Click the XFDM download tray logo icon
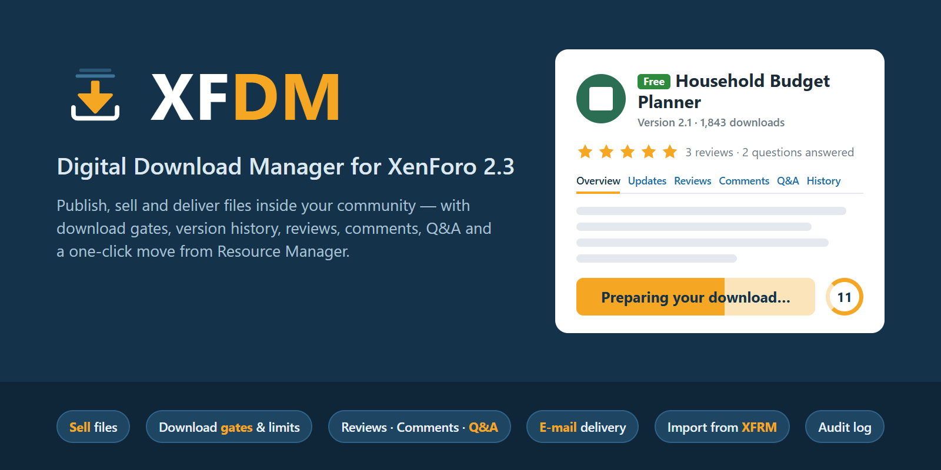The width and height of the screenshot is (941, 470). point(95,95)
